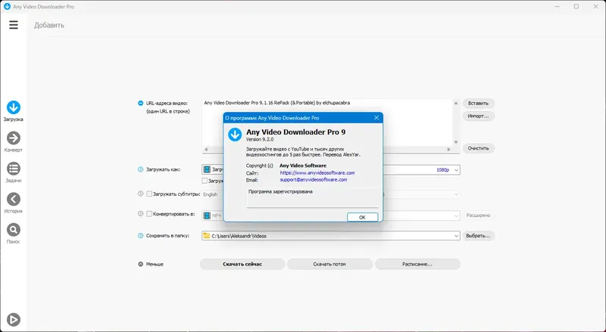Click the info icon beside Загружать субтитры
Image resolution: width=606 pixels, height=332 pixels.
(141, 194)
